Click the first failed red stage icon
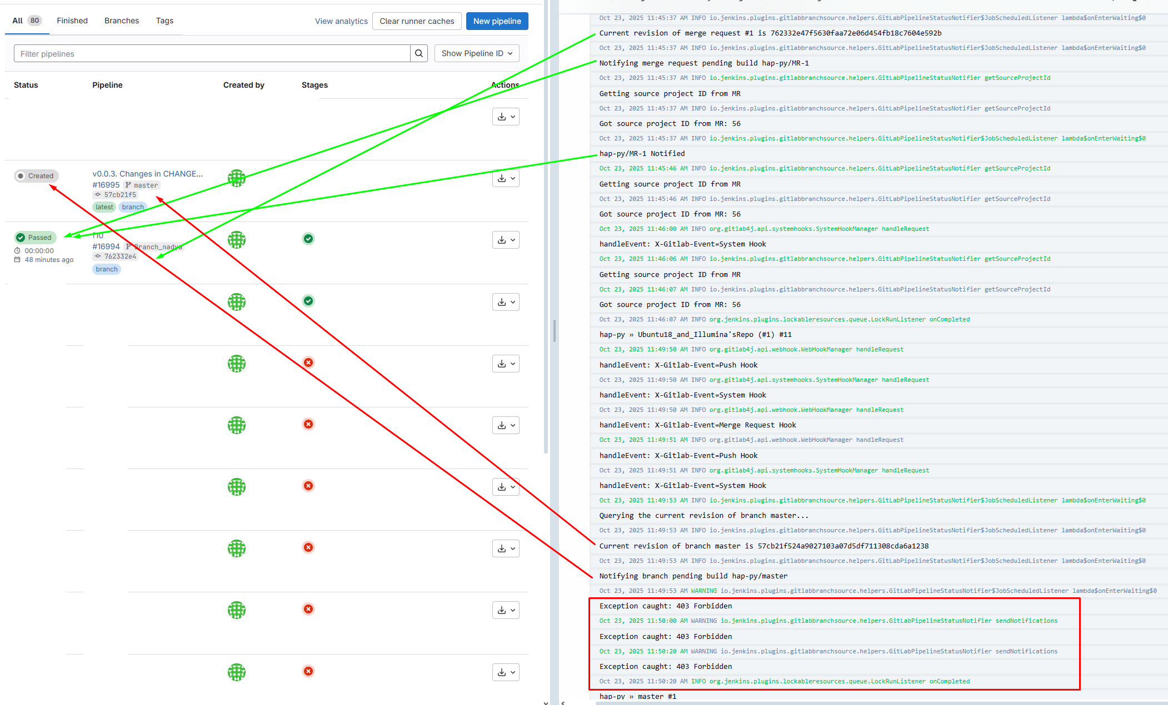This screenshot has width=1168, height=705. 308,362
